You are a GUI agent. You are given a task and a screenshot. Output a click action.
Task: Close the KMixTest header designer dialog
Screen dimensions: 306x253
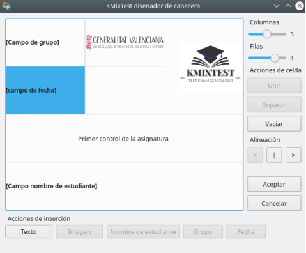point(300,6)
